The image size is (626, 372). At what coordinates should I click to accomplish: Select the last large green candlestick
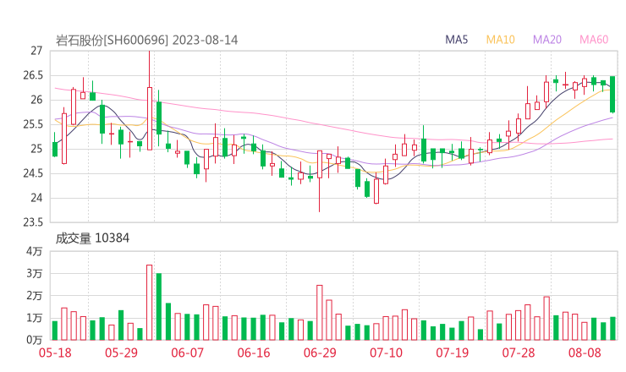(x=612, y=94)
